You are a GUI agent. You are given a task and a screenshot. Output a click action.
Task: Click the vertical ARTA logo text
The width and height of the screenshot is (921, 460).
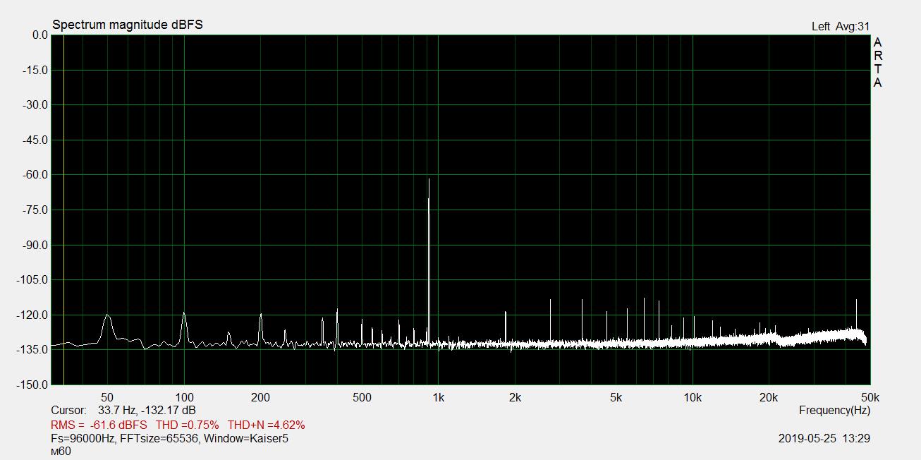point(877,63)
